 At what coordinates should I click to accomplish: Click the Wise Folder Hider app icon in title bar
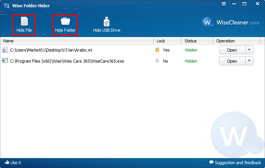7,6
